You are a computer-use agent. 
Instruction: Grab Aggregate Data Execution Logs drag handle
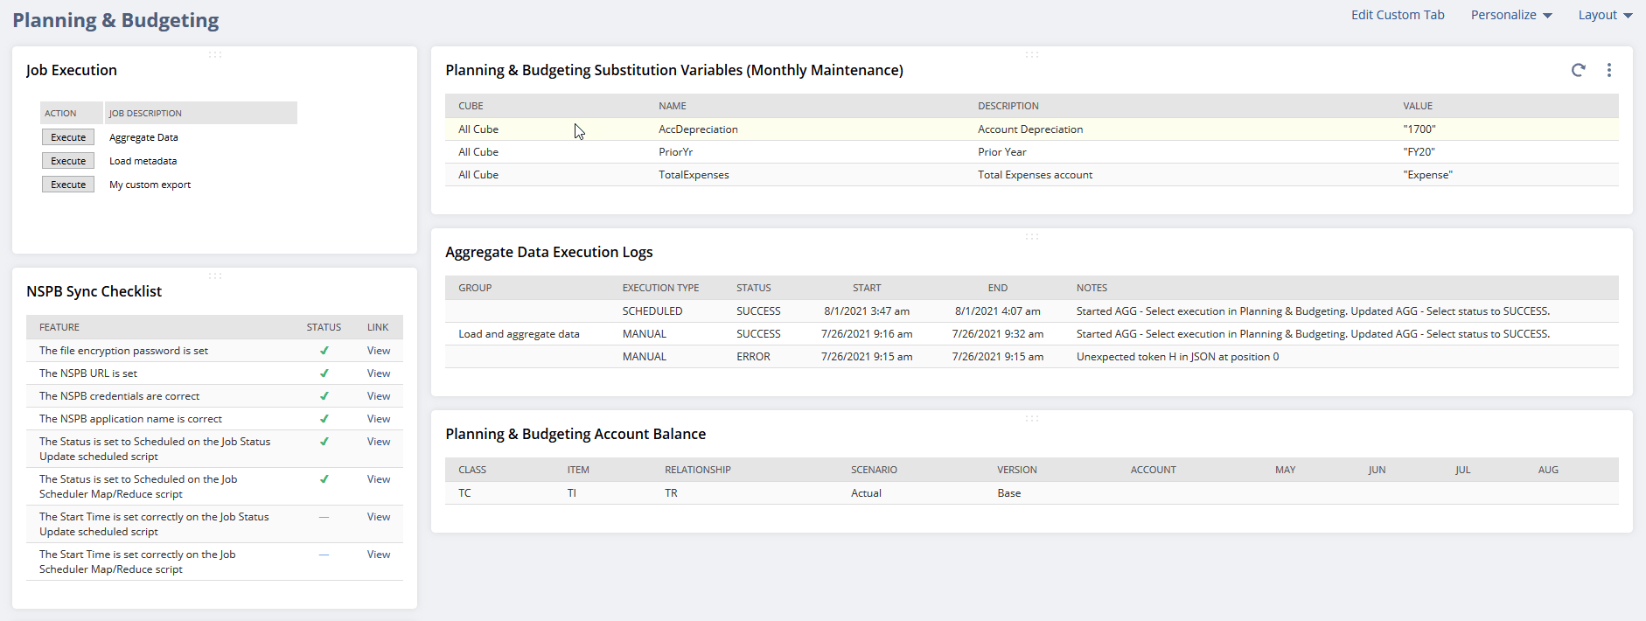(x=1032, y=236)
